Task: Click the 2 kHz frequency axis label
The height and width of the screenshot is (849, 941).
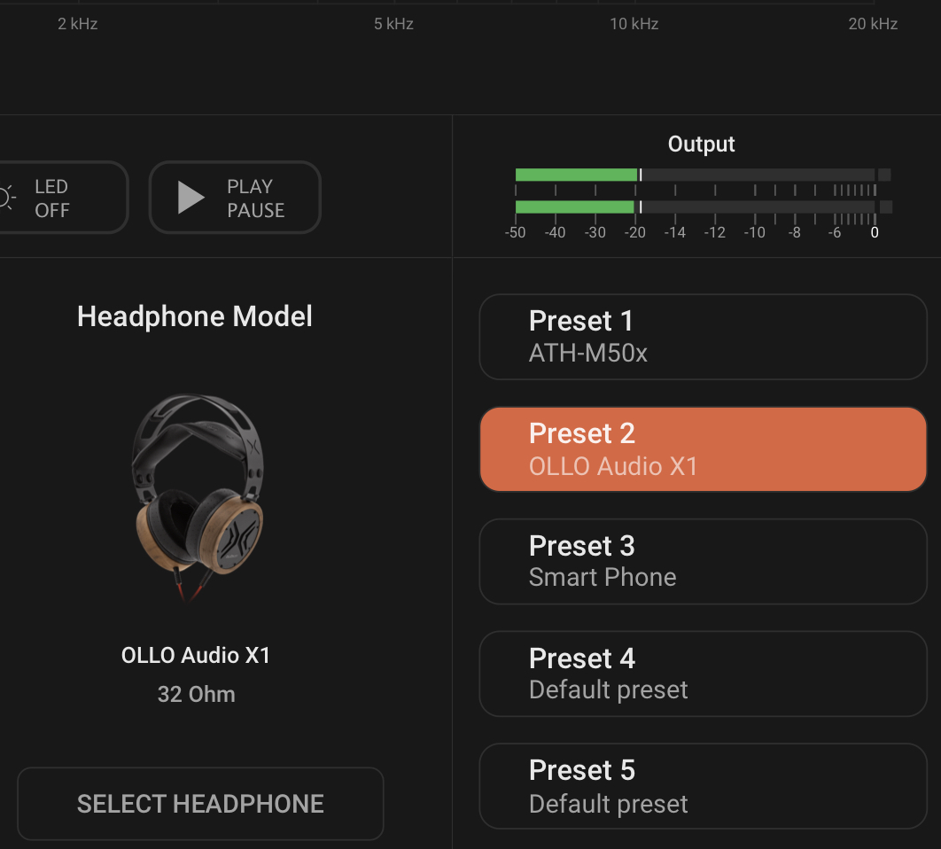Action: pos(78,24)
